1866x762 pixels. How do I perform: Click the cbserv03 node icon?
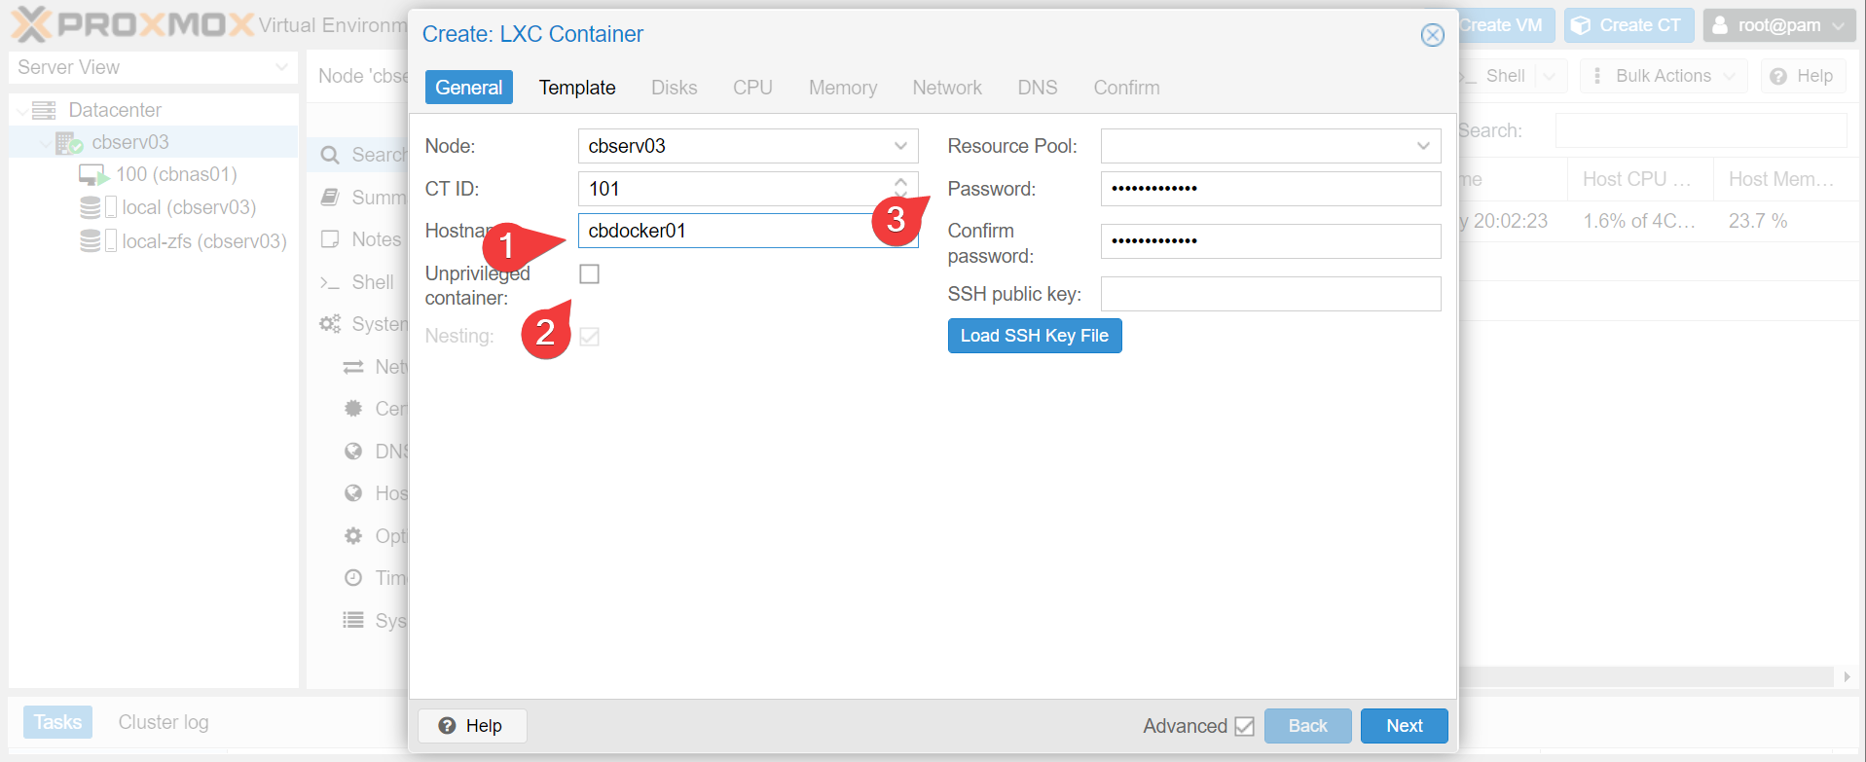point(69,143)
